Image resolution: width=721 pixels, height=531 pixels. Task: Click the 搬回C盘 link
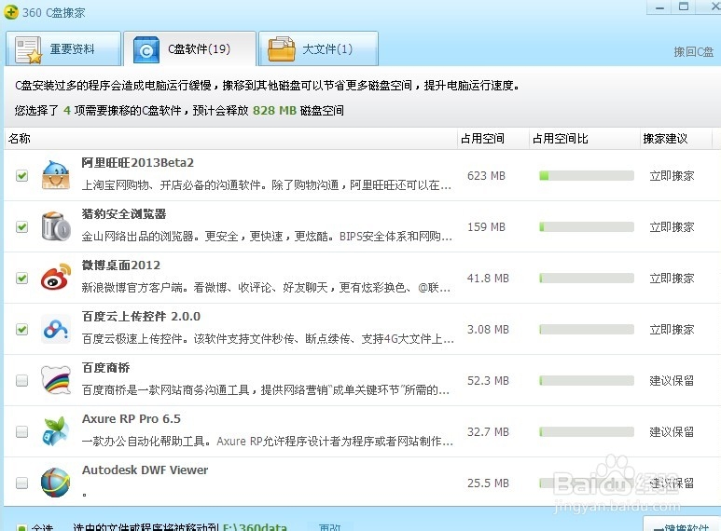(x=693, y=52)
